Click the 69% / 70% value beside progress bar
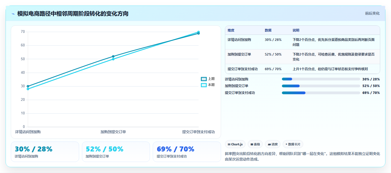 point(371,93)
